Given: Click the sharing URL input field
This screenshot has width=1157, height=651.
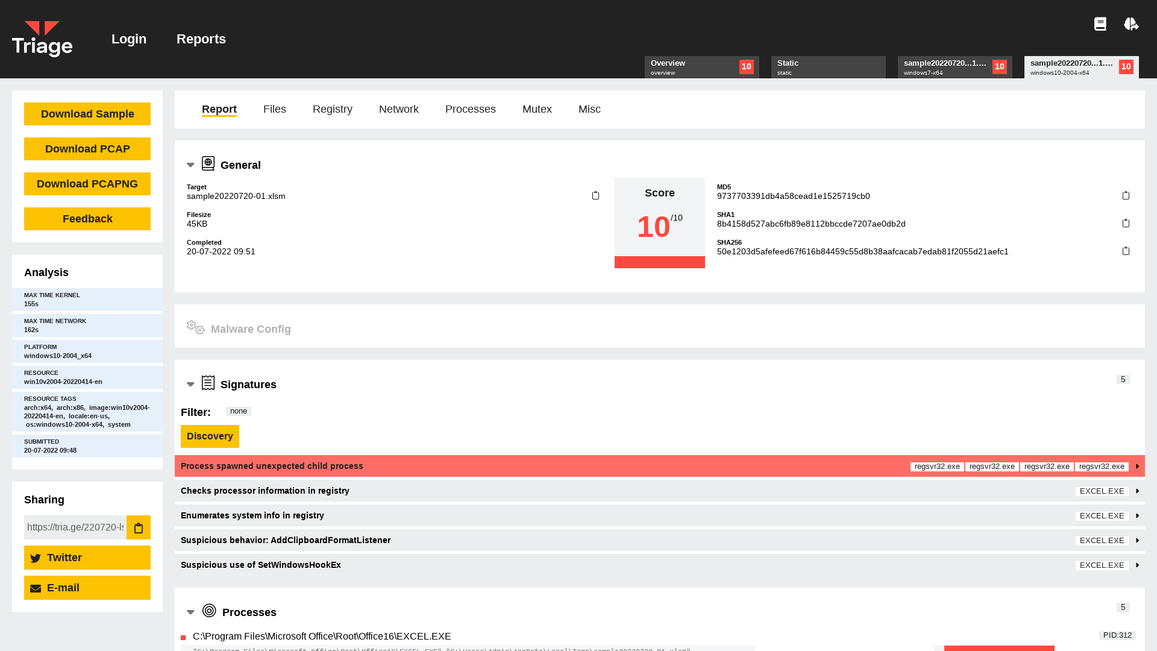Looking at the screenshot, I should pos(75,527).
